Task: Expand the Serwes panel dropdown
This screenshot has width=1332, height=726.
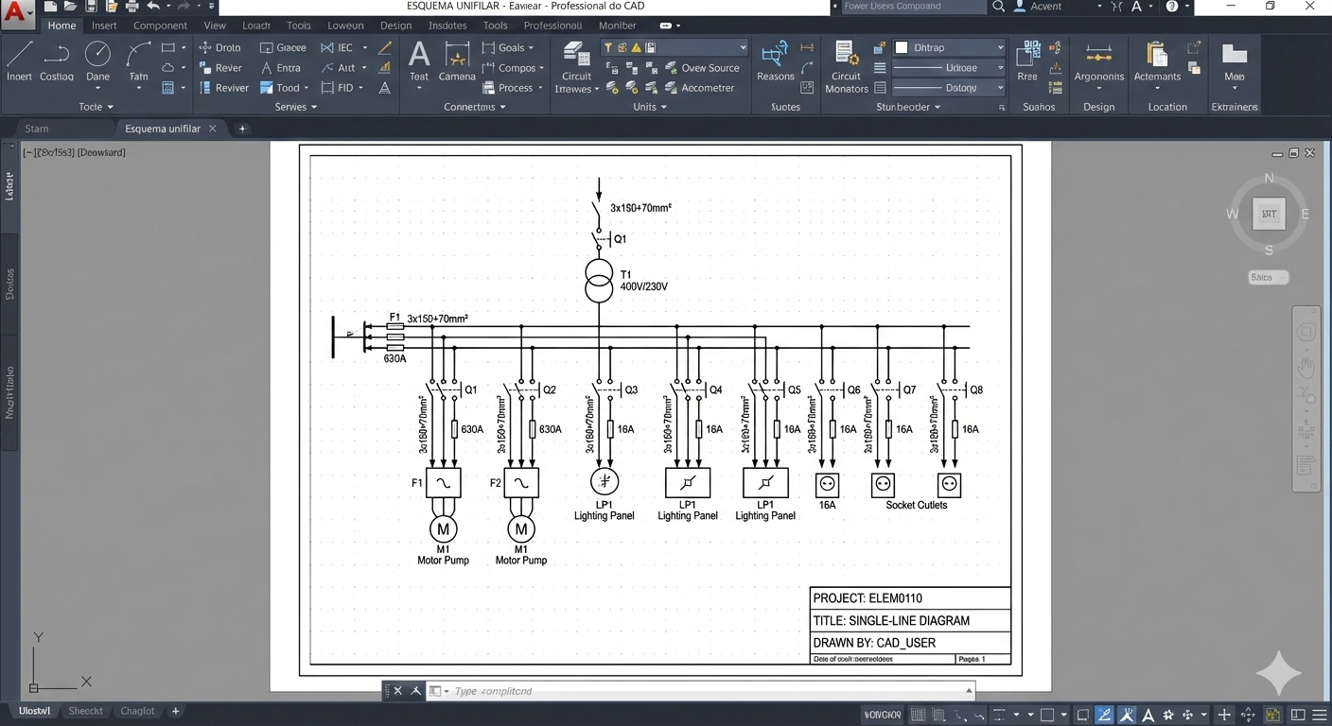Action: [296, 107]
